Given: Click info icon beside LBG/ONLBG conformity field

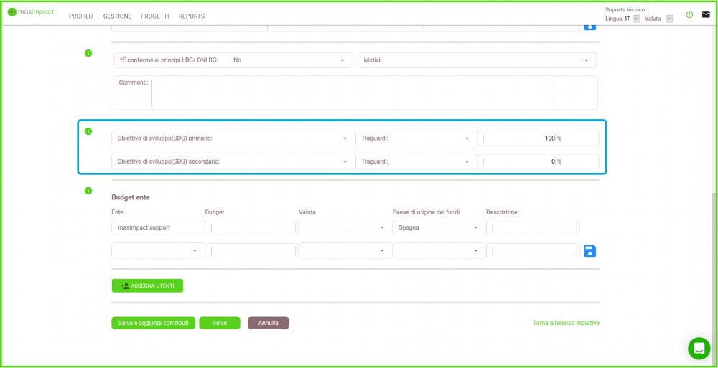Looking at the screenshot, I should pos(88,53).
